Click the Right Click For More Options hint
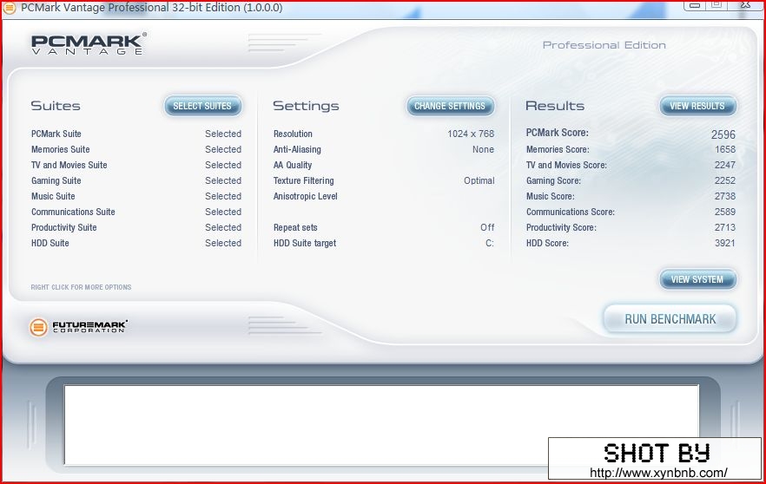The image size is (766, 484). 81,287
